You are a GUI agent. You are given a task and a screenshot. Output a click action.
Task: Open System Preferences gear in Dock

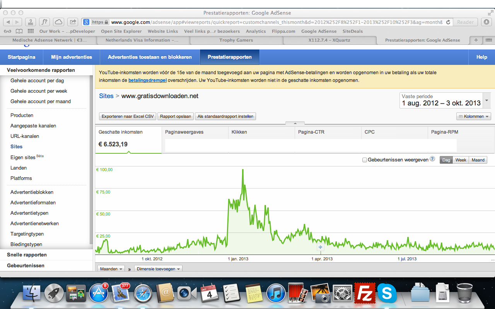343,294
